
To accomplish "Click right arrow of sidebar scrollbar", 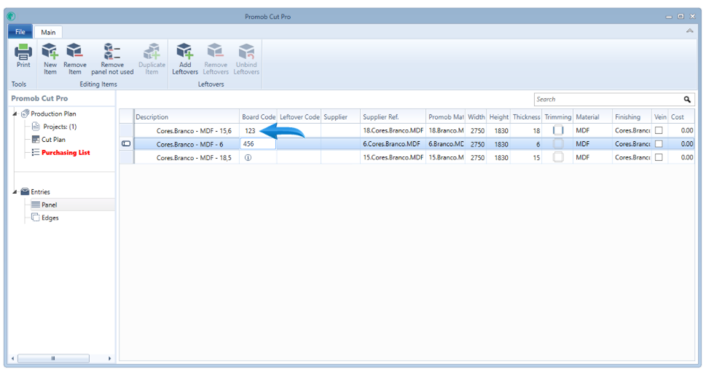I will tap(109, 359).
